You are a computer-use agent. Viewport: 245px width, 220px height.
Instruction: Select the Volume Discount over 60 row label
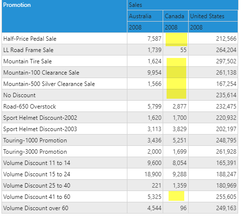click(36, 208)
